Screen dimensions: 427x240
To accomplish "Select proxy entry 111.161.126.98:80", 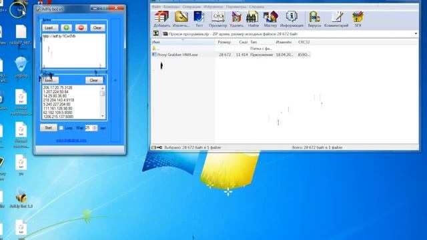I will [x=57, y=108].
